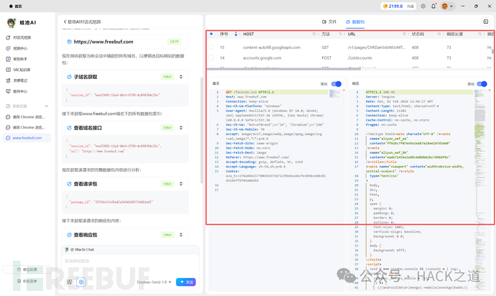
Task: Click the /ListAccounts URL cell
Action: (x=359, y=58)
